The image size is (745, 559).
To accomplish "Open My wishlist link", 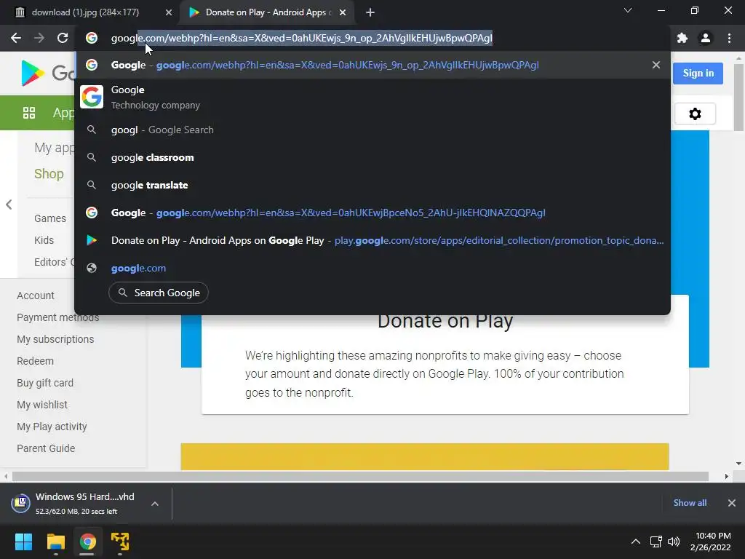I will (x=42, y=405).
